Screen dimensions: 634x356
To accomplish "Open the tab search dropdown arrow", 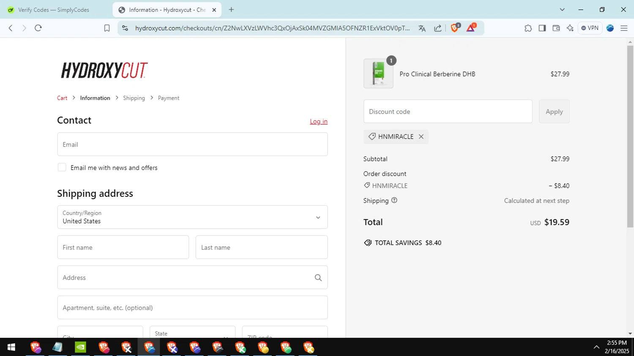I will 562,10.
